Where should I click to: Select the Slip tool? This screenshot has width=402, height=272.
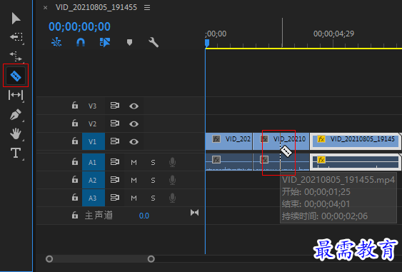[x=16, y=95]
